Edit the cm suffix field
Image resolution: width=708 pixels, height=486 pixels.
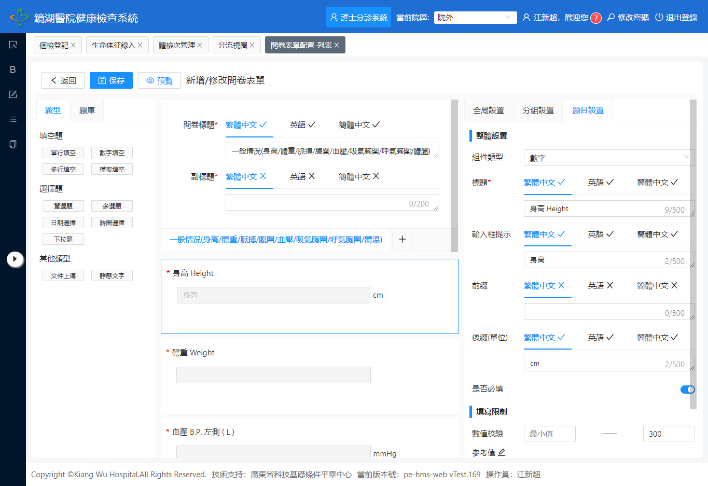[609, 363]
